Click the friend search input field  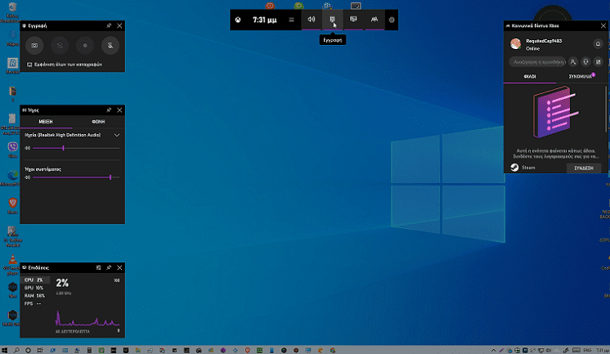(x=537, y=62)
